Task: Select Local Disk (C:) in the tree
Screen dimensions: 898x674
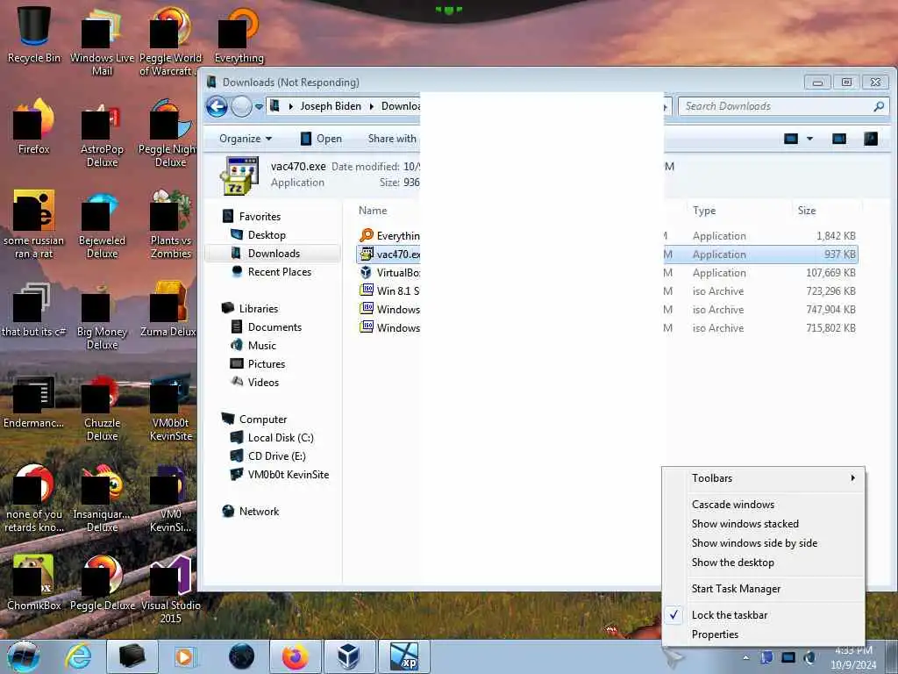Action: [280, 438]
